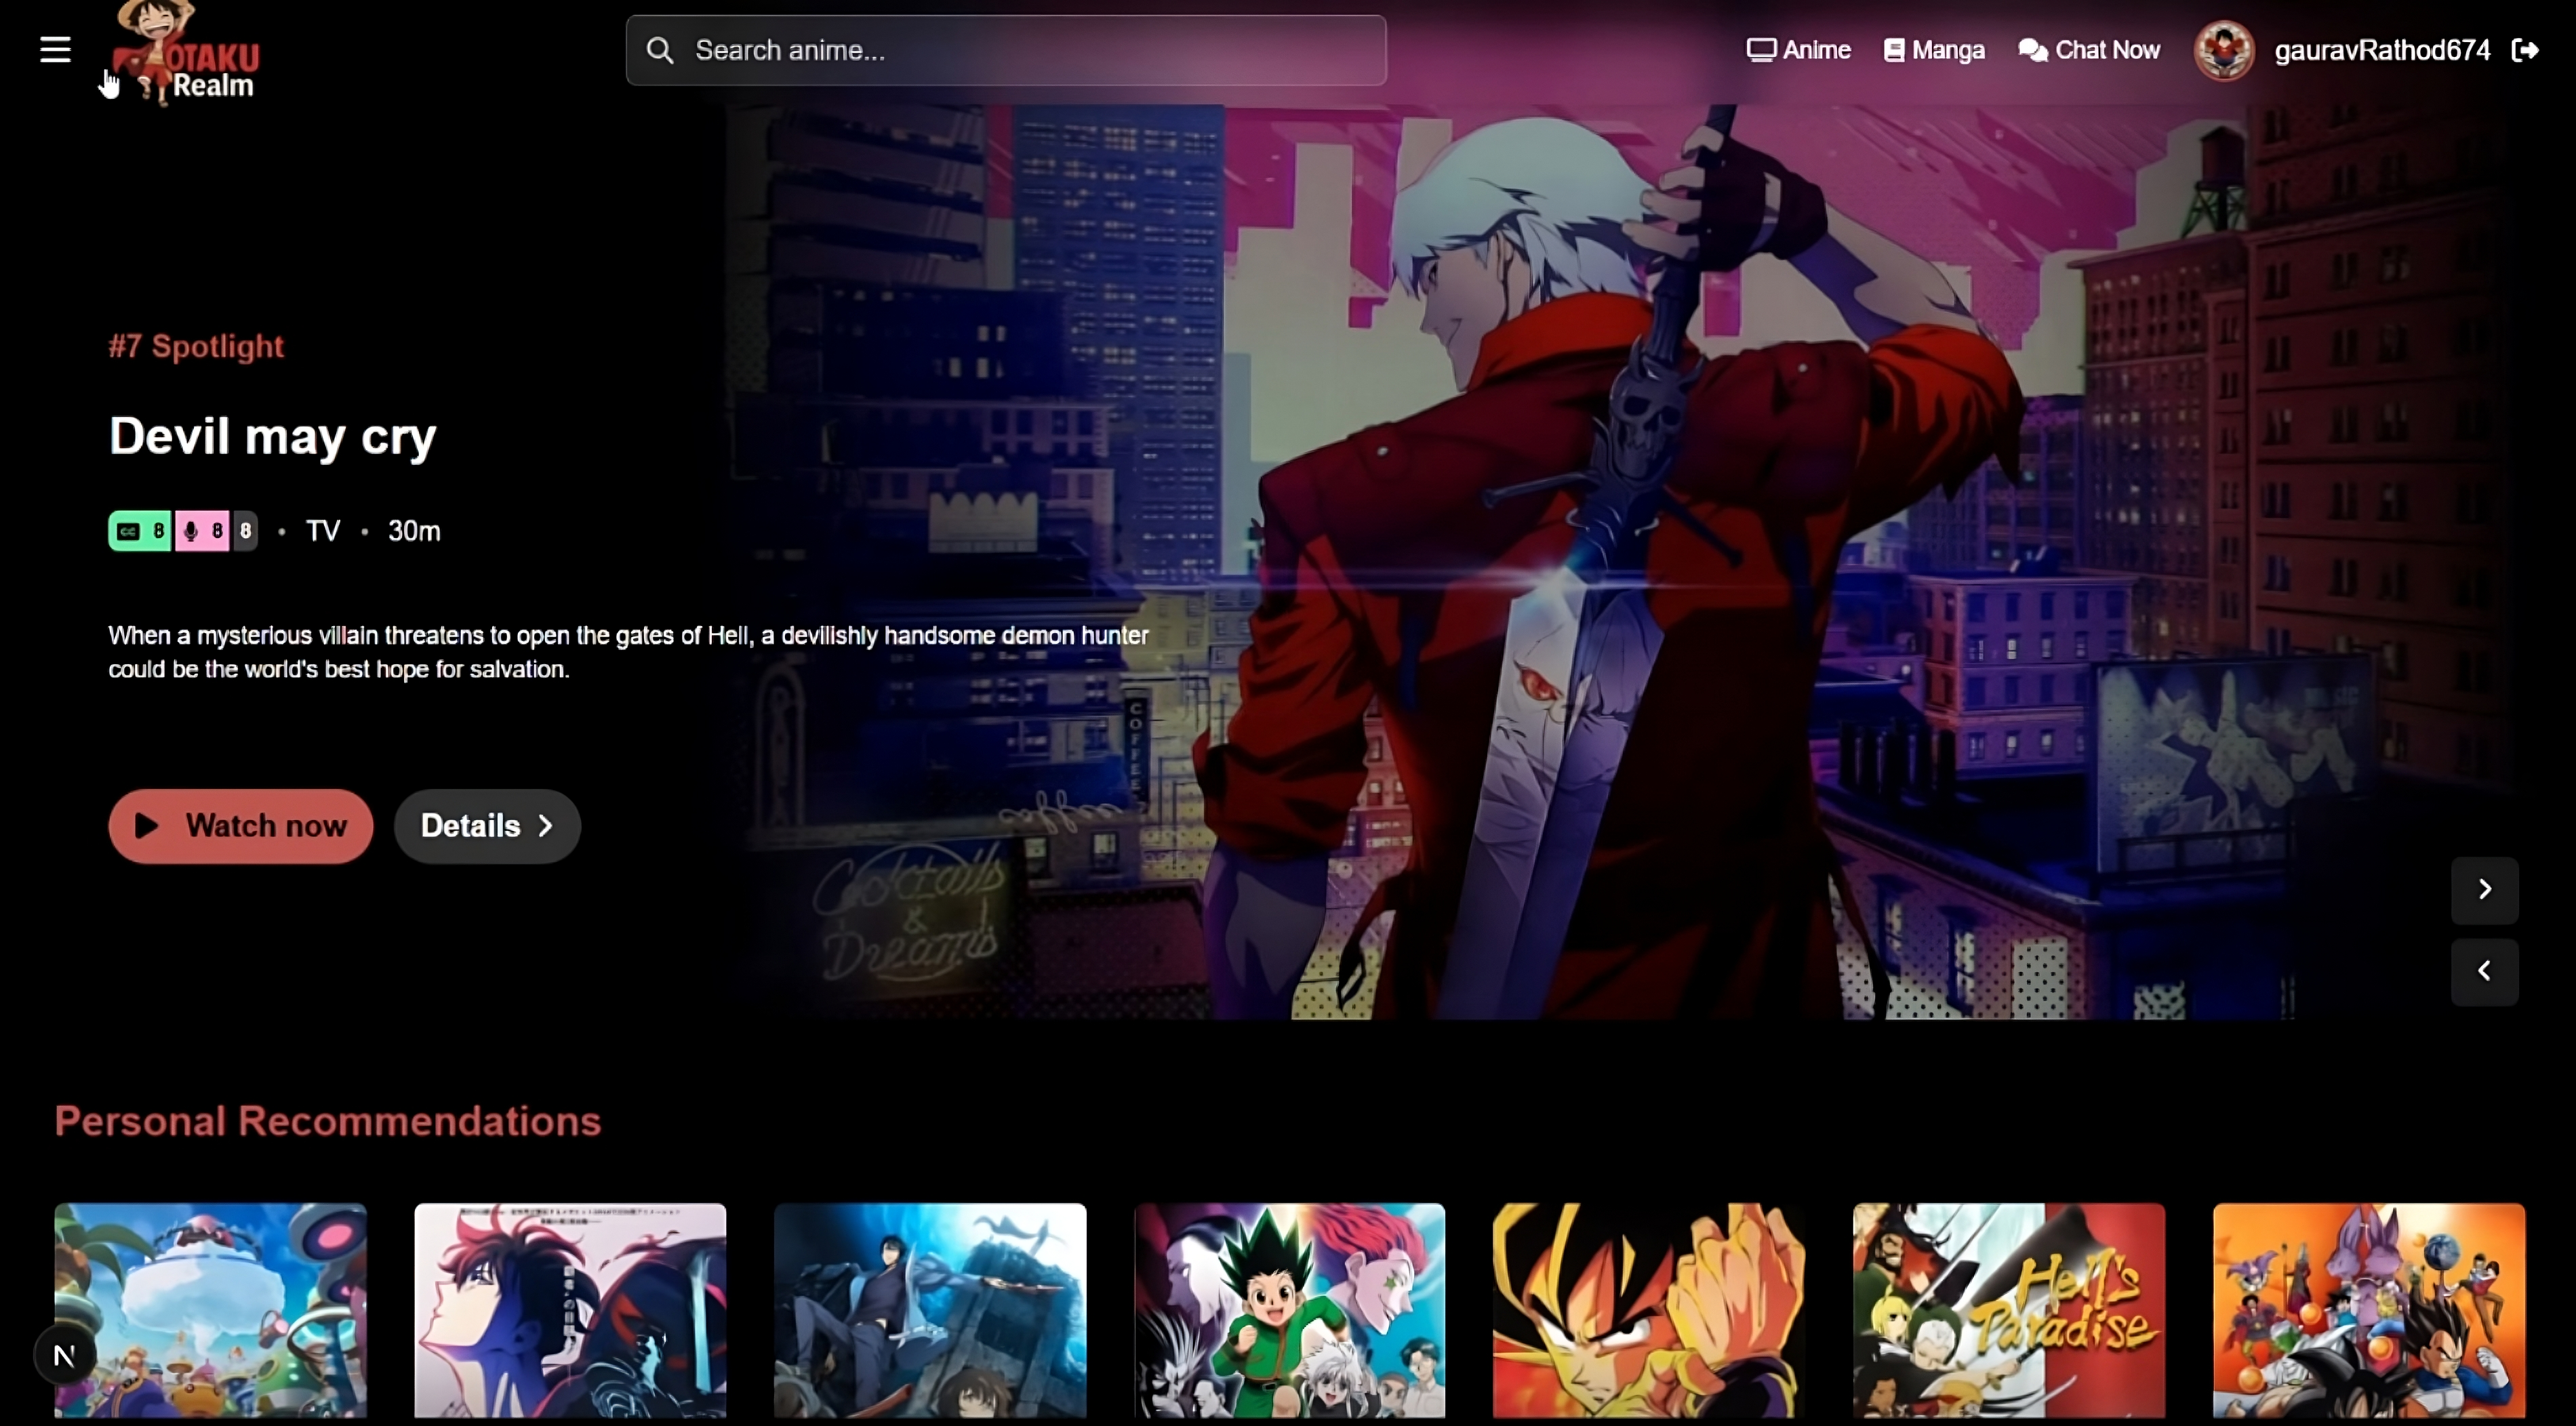This screenshot has height=1426, width=2576.
Task: Click the search magnifier icon
Action: pos(660,50)
